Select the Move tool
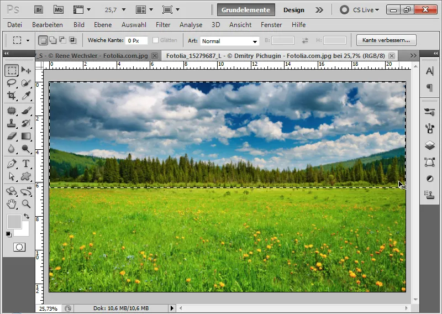The image size is (442, 314). [x=26, y=70]
